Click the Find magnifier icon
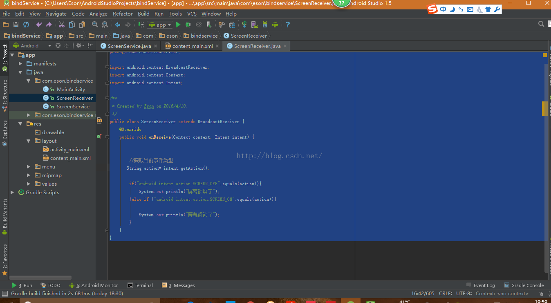Screen dimensions: 551x303 pyautogui.click(x=95, y=25)
